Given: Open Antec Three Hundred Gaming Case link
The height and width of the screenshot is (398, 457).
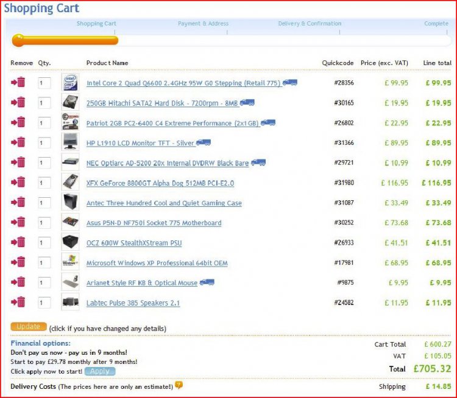Looking at the screenshot, I should [x=164, y=203].
